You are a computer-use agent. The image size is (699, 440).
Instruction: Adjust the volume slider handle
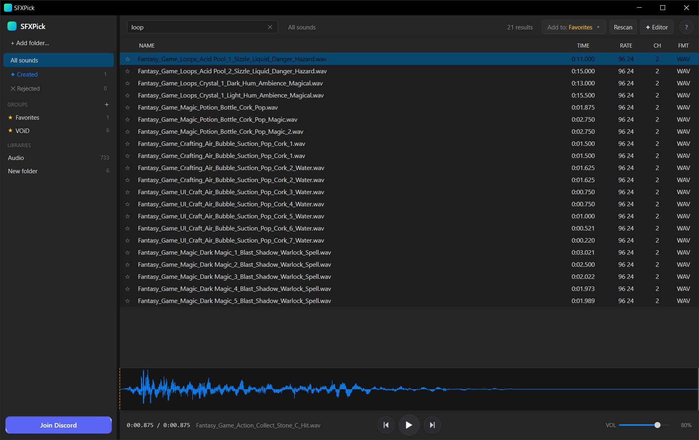(657, 425)
